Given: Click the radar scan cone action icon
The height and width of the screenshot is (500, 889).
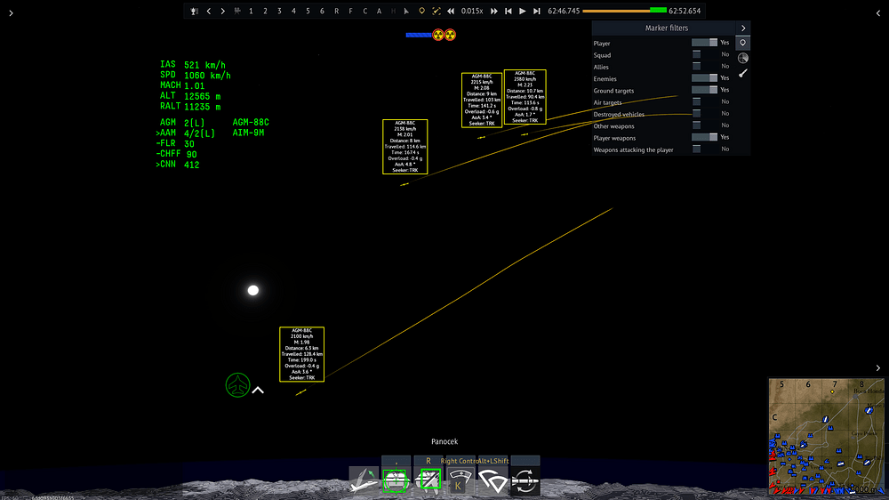Looking at the screenshot, I should coord(493,481).
